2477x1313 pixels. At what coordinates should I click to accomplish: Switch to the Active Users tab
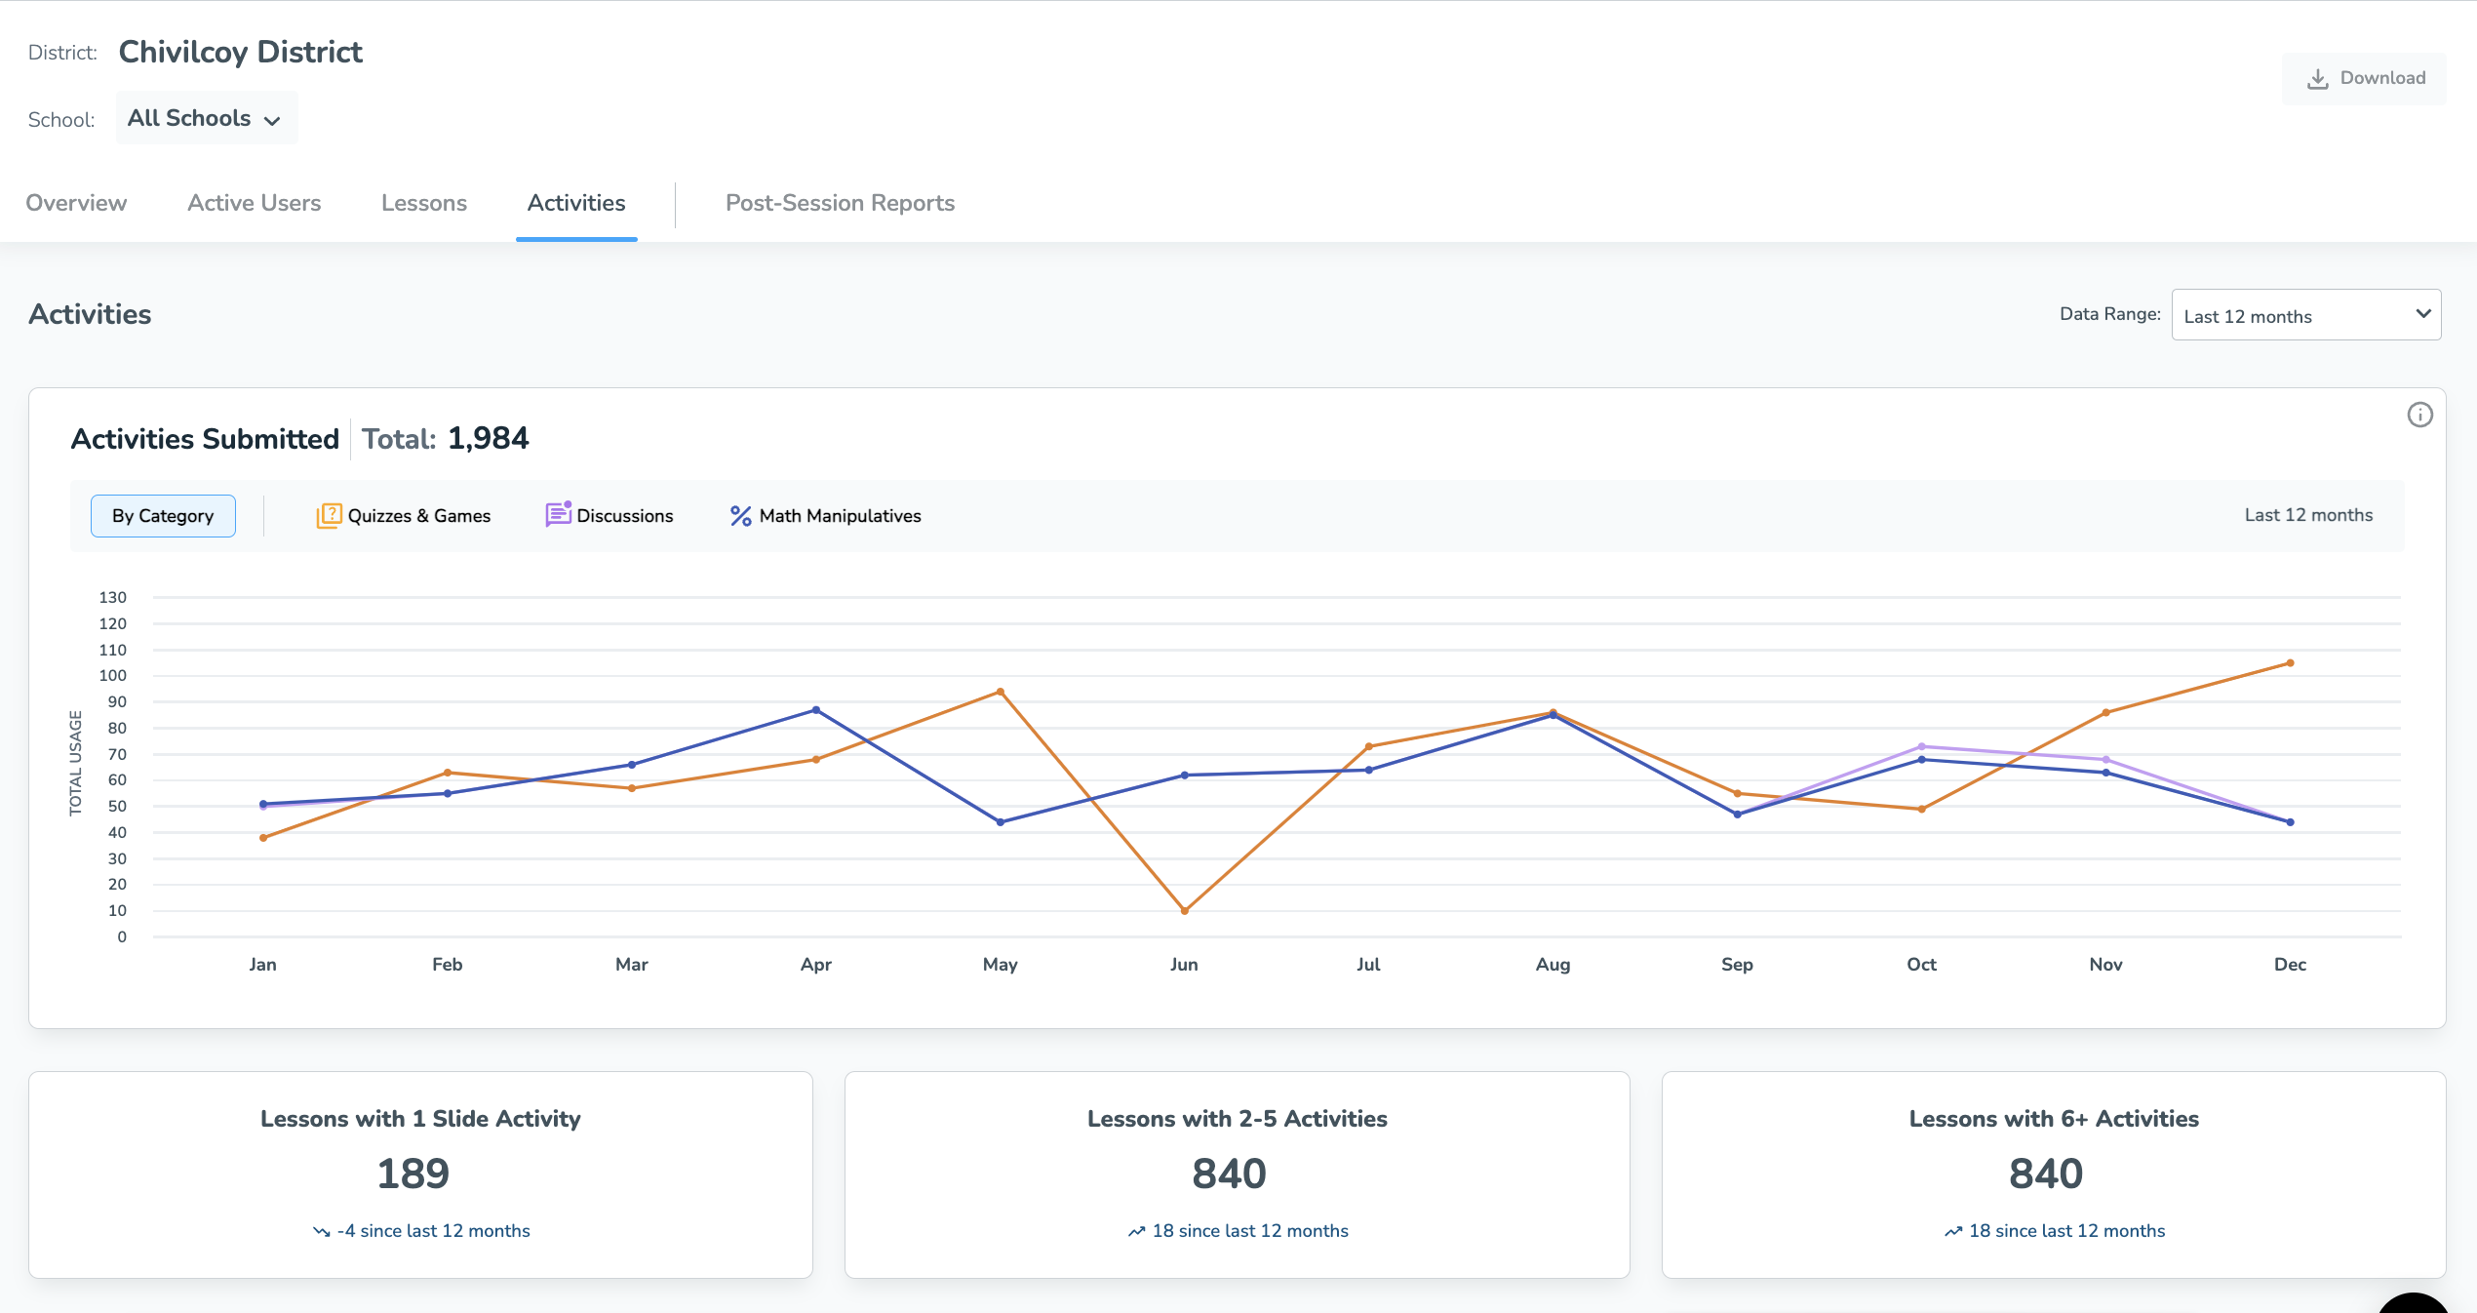tap(254, 203)
